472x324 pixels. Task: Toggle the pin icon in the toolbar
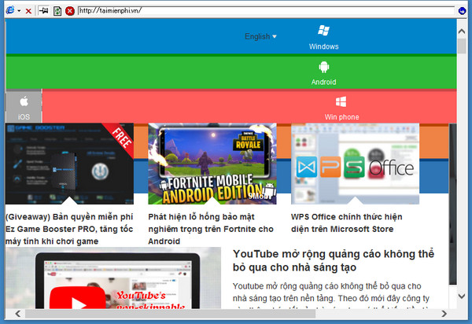43,11
